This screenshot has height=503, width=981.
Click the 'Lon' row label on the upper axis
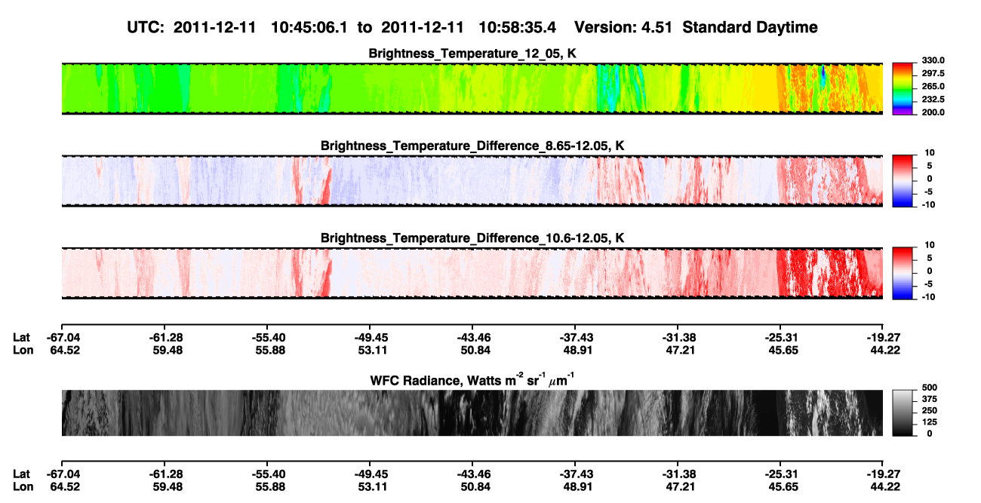[x=23, y=349]
